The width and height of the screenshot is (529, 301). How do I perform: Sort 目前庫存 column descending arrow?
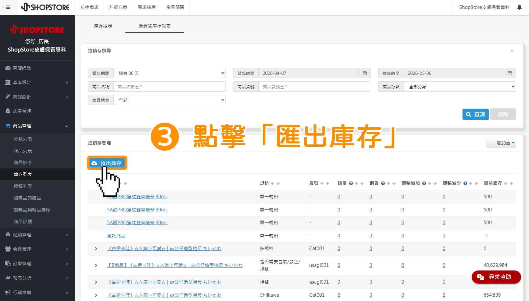[511, 183]
